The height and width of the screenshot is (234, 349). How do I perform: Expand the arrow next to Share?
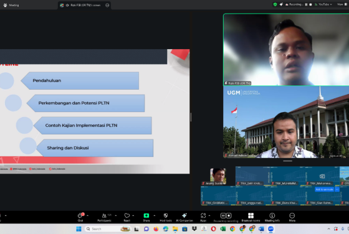[155, 215]
